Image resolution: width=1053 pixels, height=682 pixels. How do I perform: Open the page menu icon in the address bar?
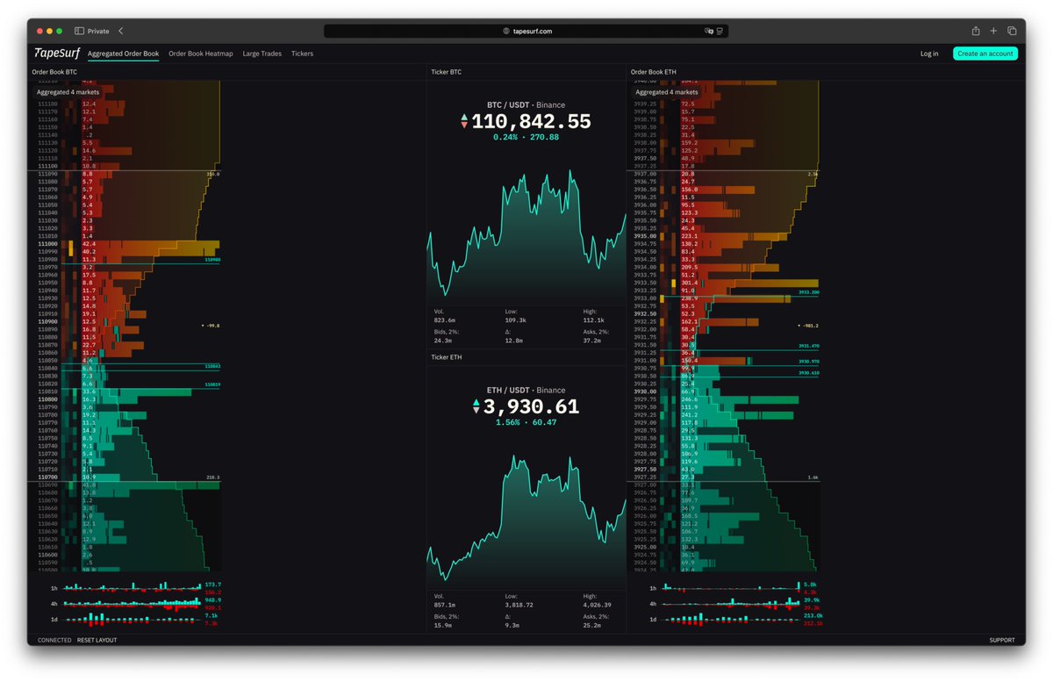click(x=720, y=31)
